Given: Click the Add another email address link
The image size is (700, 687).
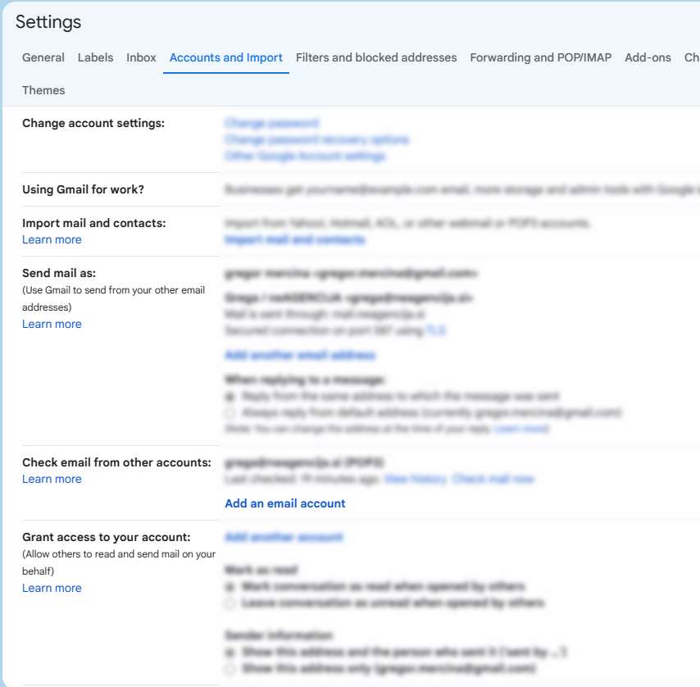Looking at the screenshot, I should click(x=299, y=355).
